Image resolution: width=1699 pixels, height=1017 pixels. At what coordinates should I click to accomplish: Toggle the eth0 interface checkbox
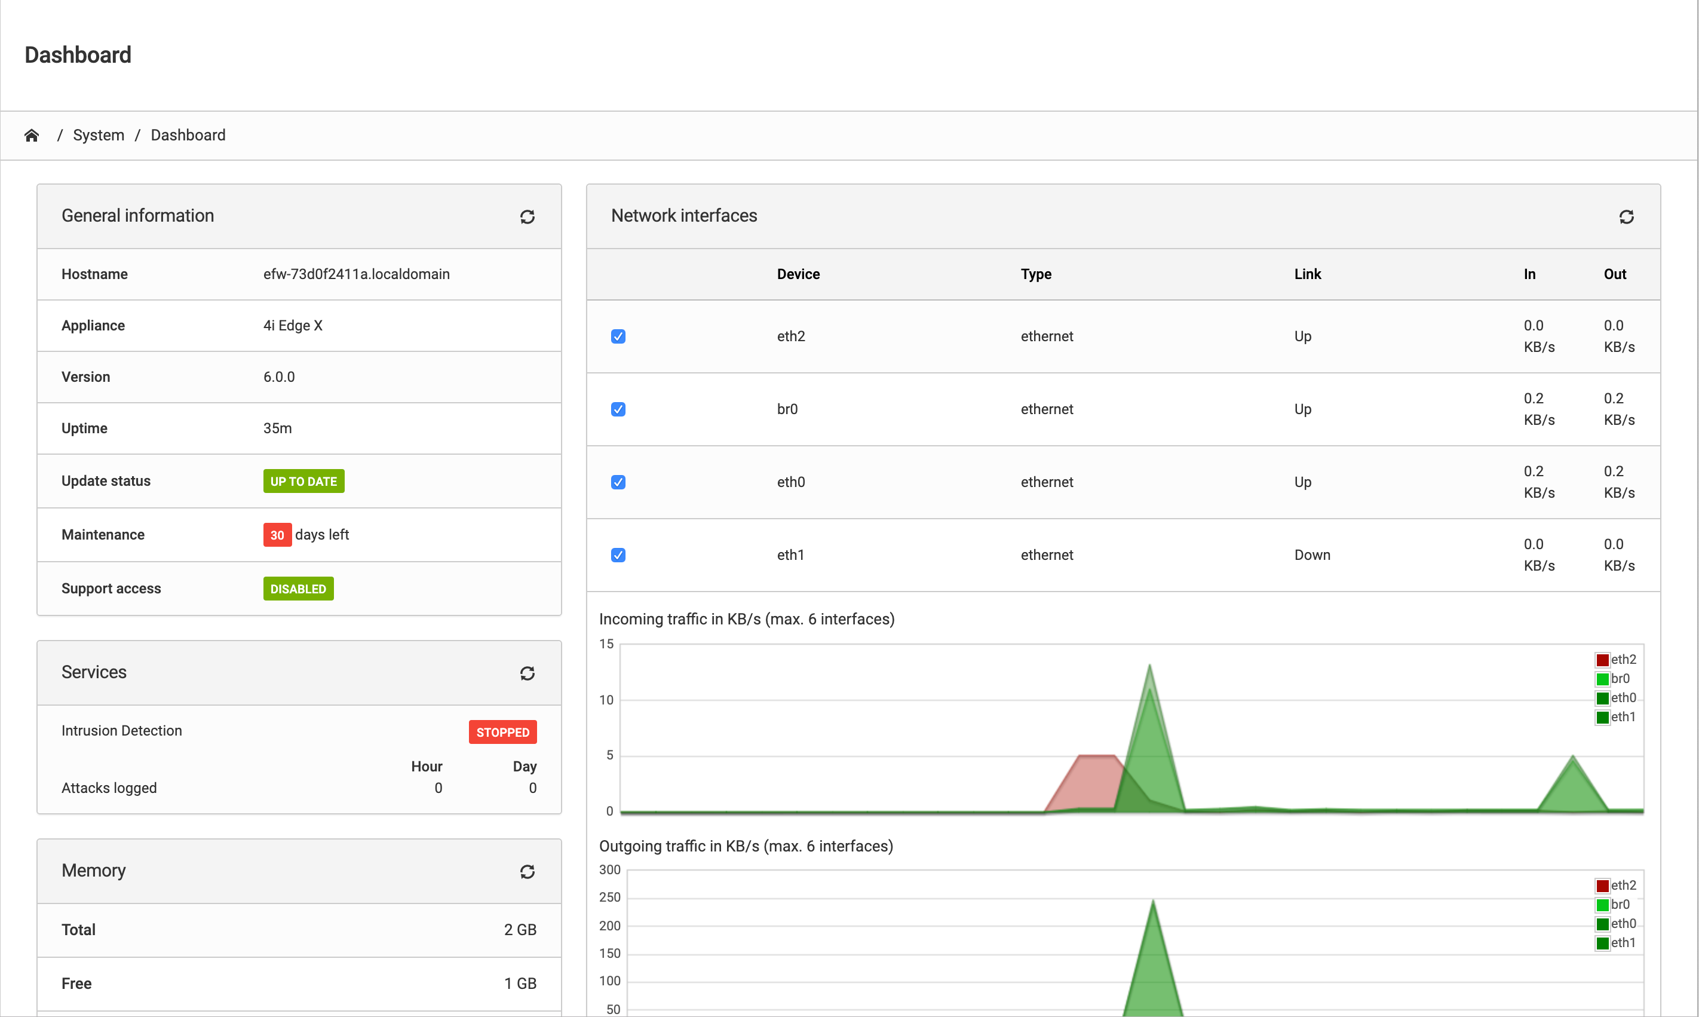[x=618, y=482]
